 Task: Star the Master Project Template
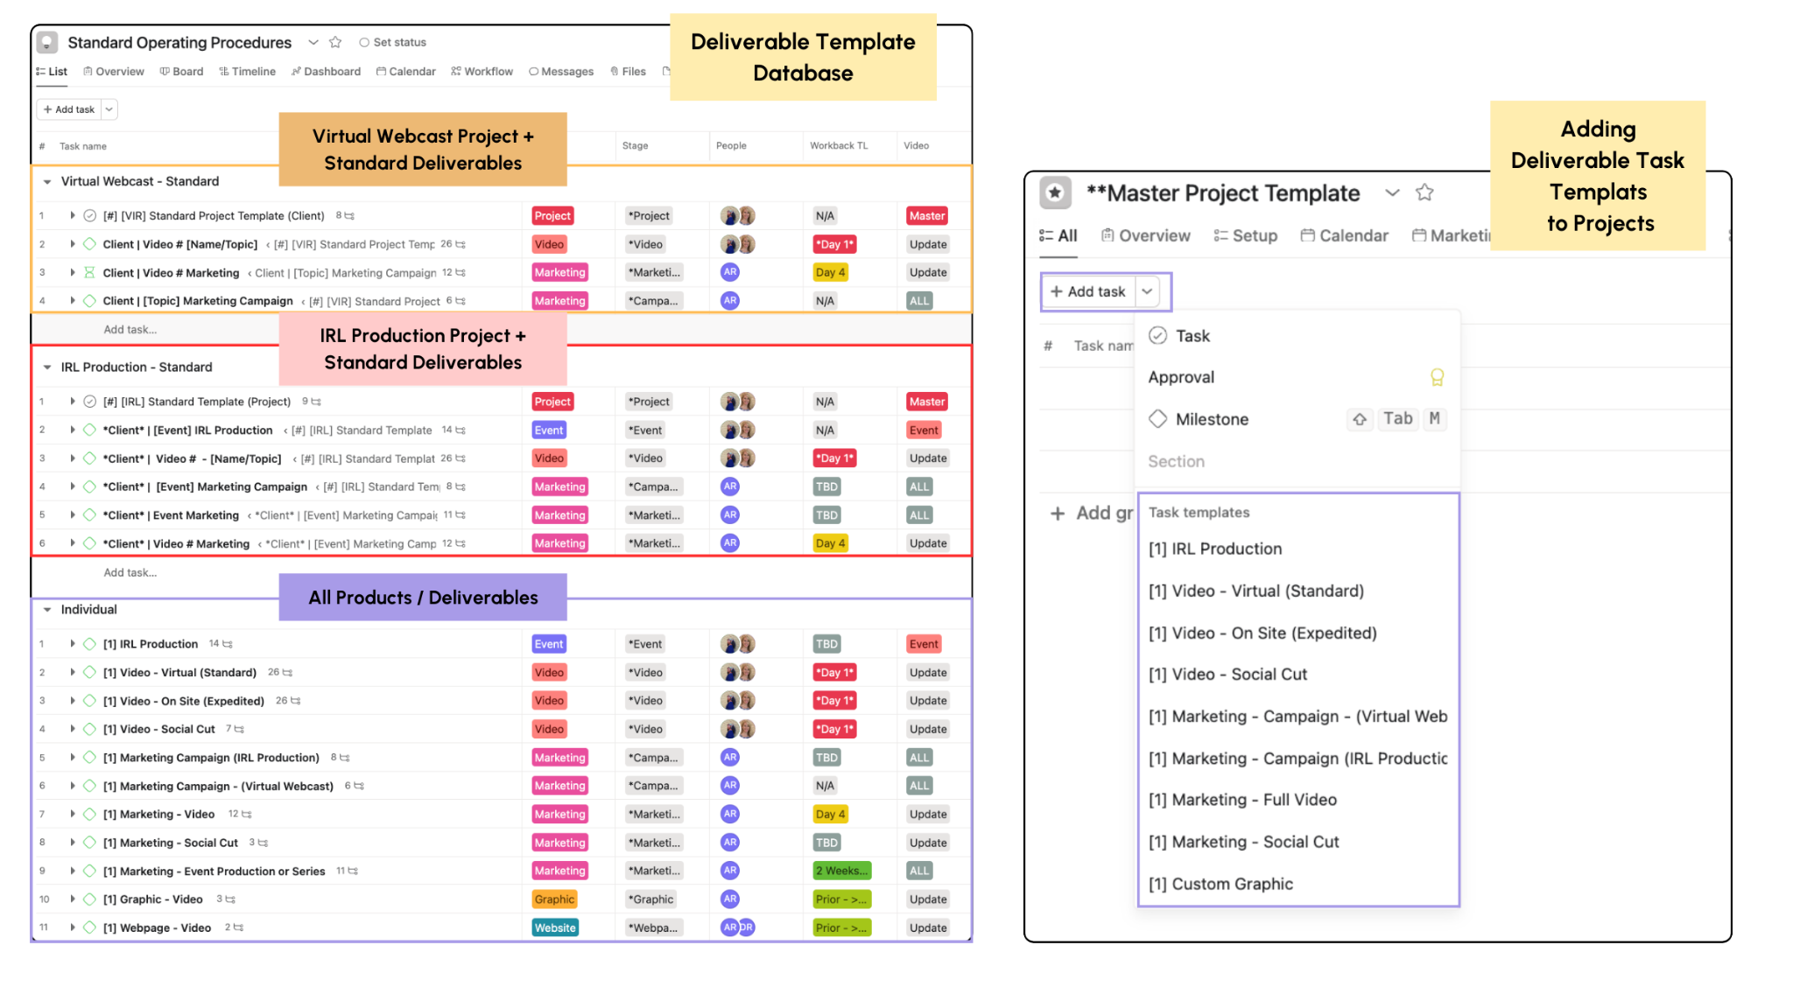click(x=1424, y=192)
